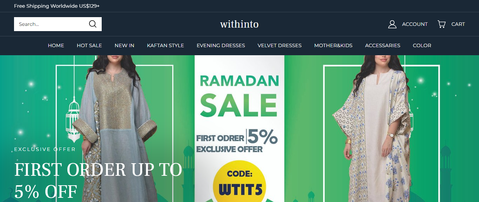
Task: Go to the HOME menu item
Action: click(x=56, y=45)
